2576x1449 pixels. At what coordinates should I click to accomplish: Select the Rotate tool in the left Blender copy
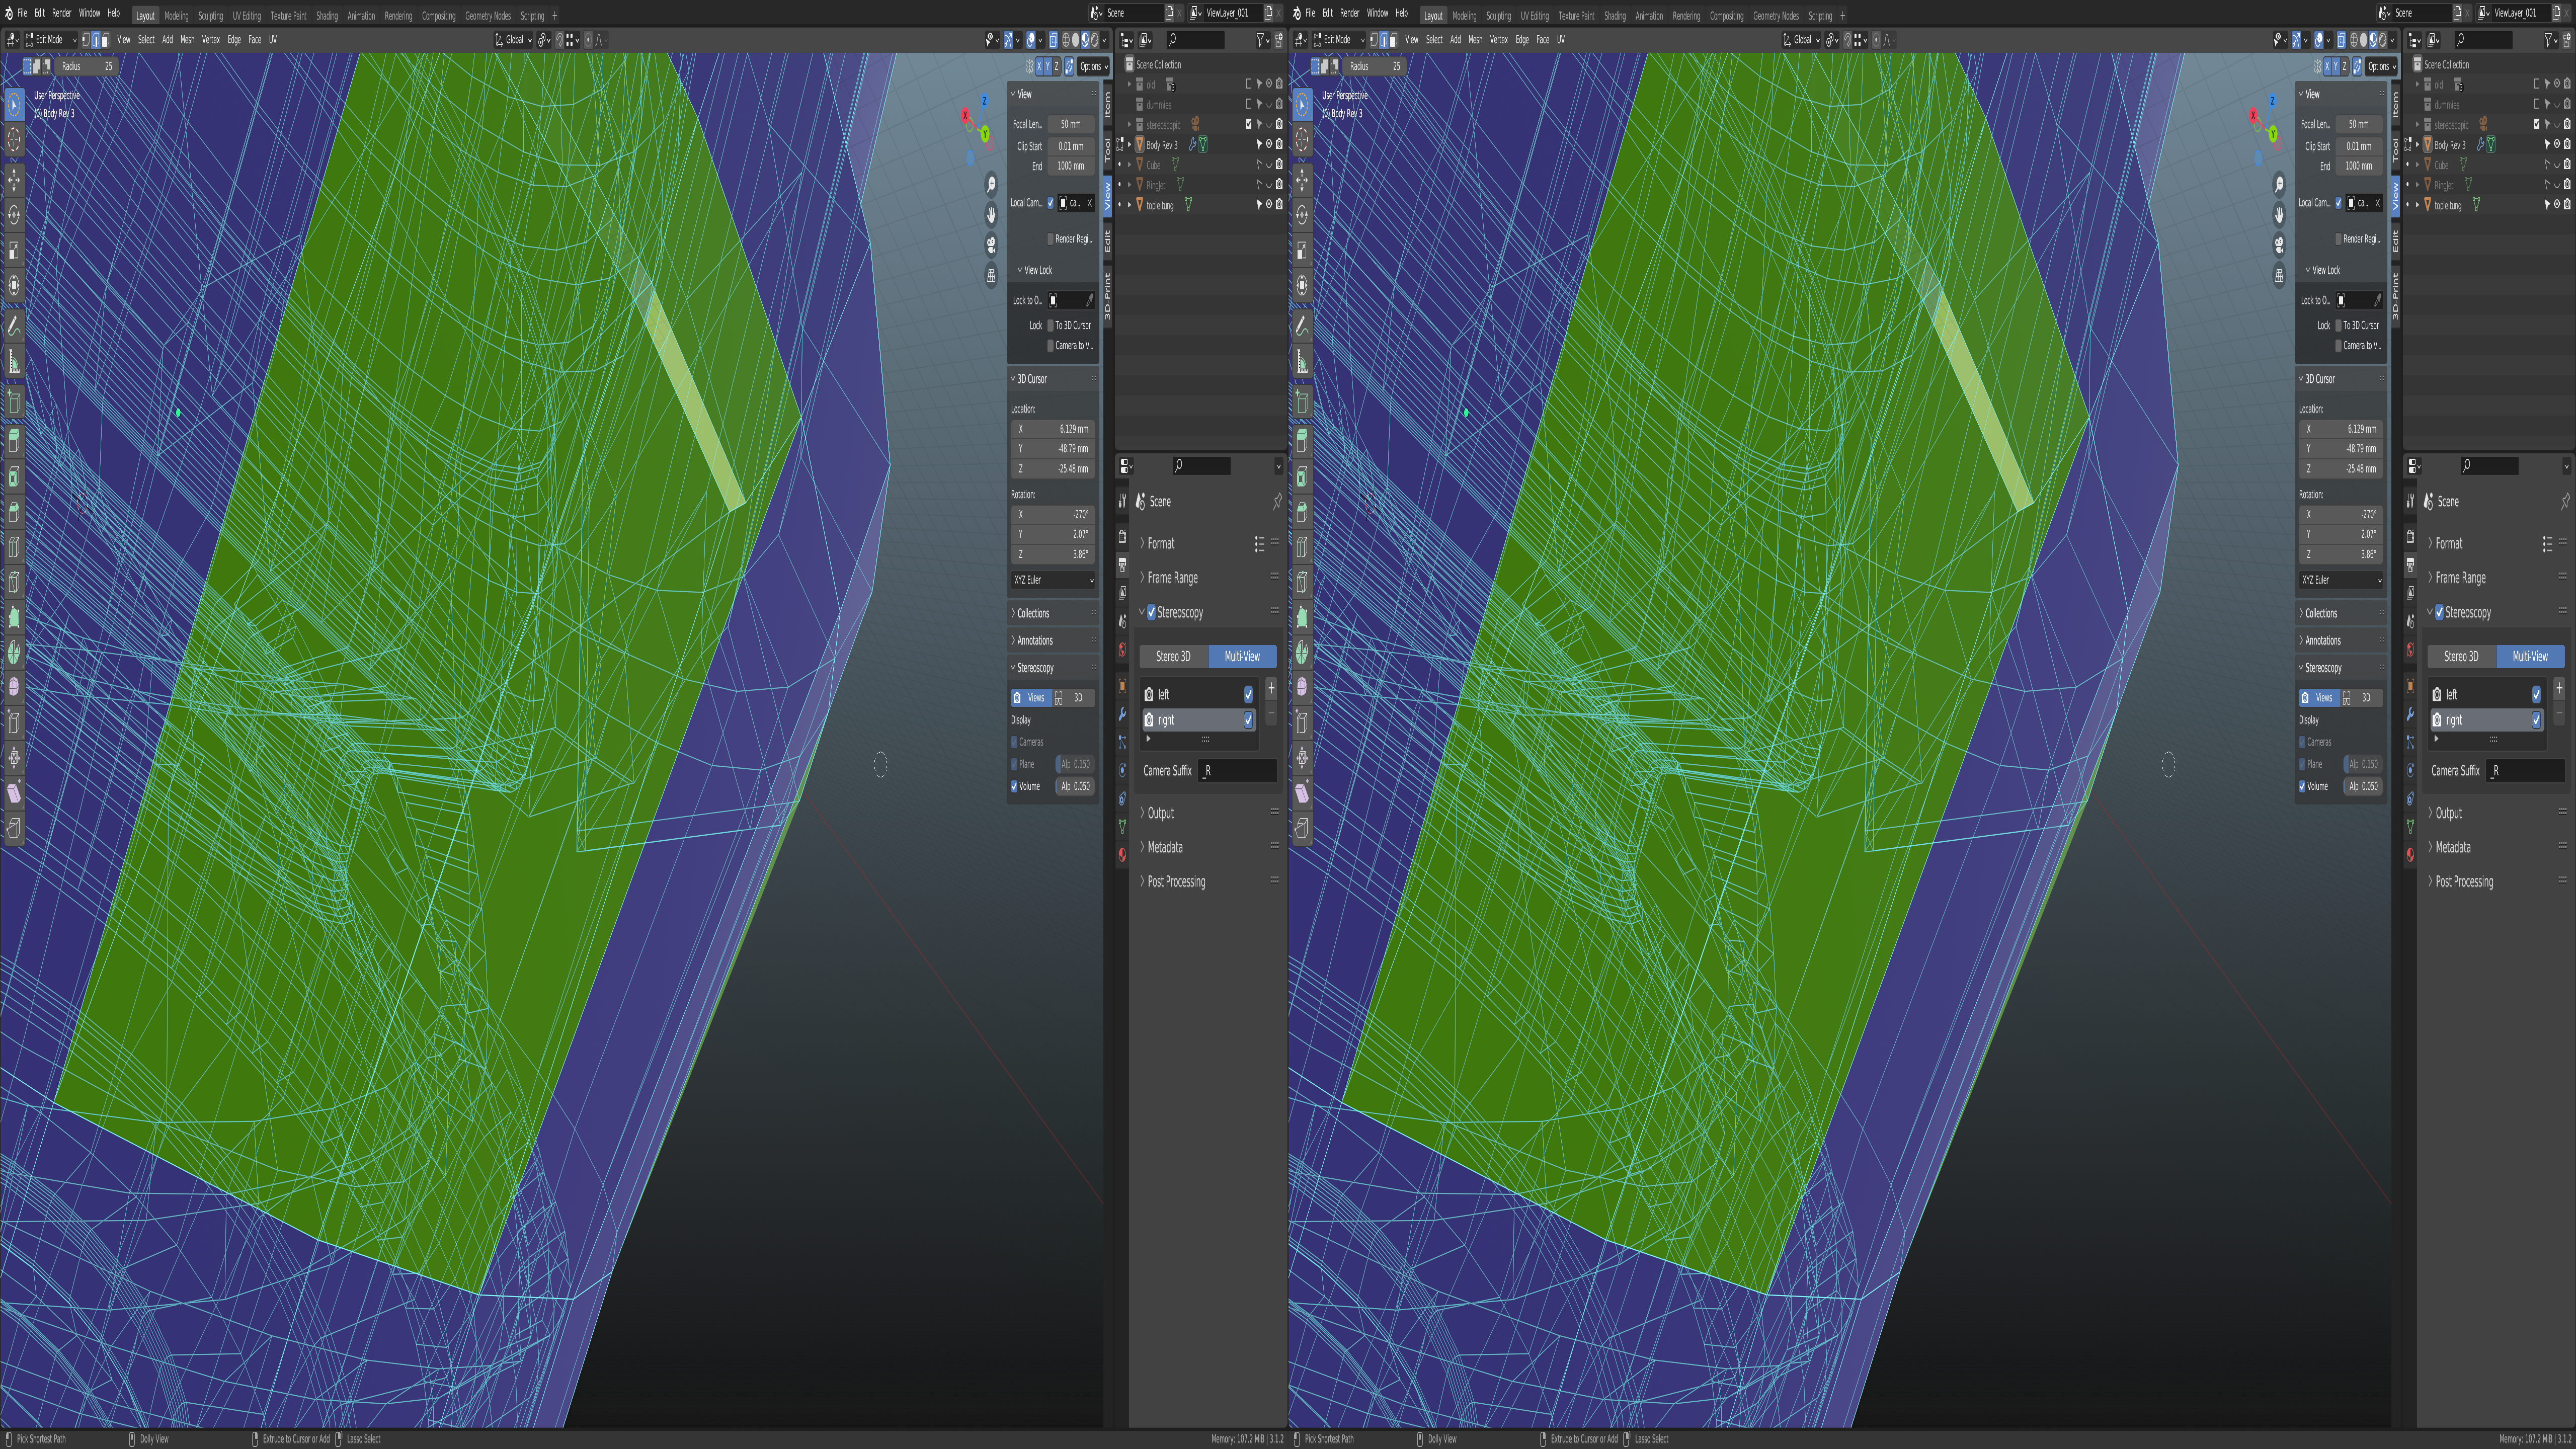point(14,215)
